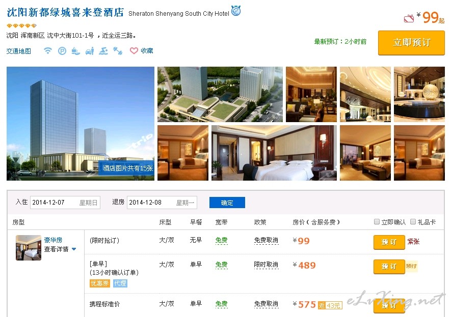Click the (限时抢订) rate name
Viewport: 451px width, 317px height.
[104, 240]
